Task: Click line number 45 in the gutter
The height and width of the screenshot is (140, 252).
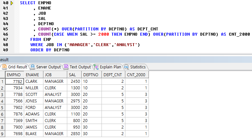Action: [6, 29]
